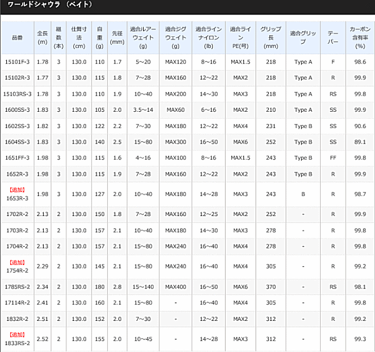Click the carbon content value 99.3

click(360, 339)
